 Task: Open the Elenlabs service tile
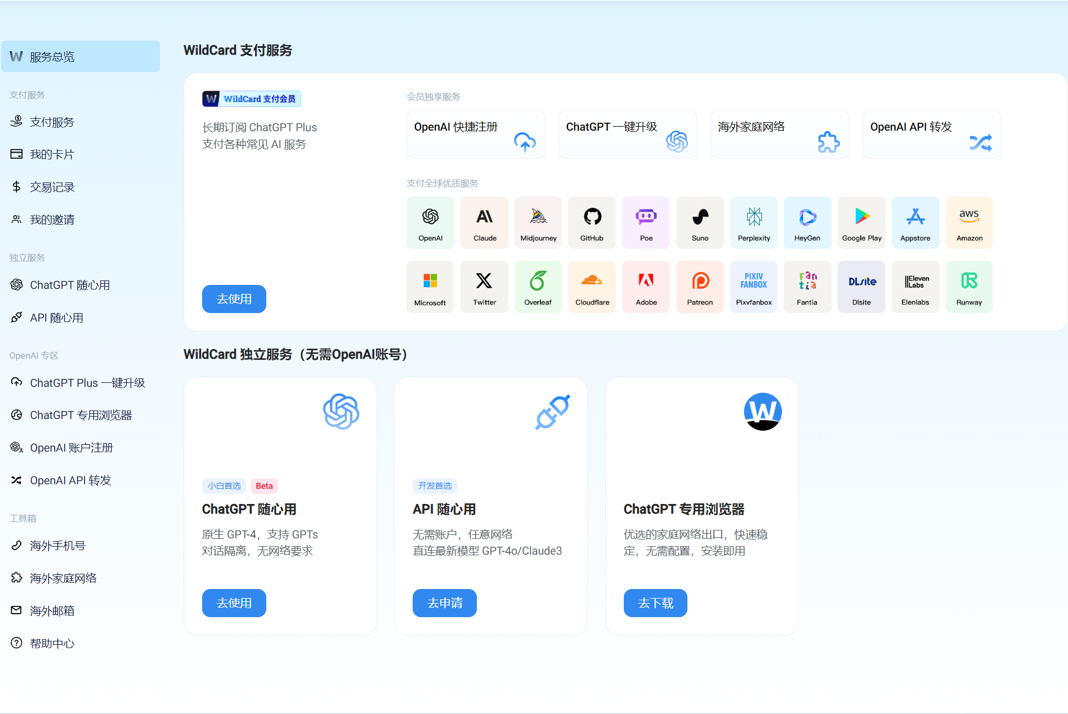click(915, 287)
